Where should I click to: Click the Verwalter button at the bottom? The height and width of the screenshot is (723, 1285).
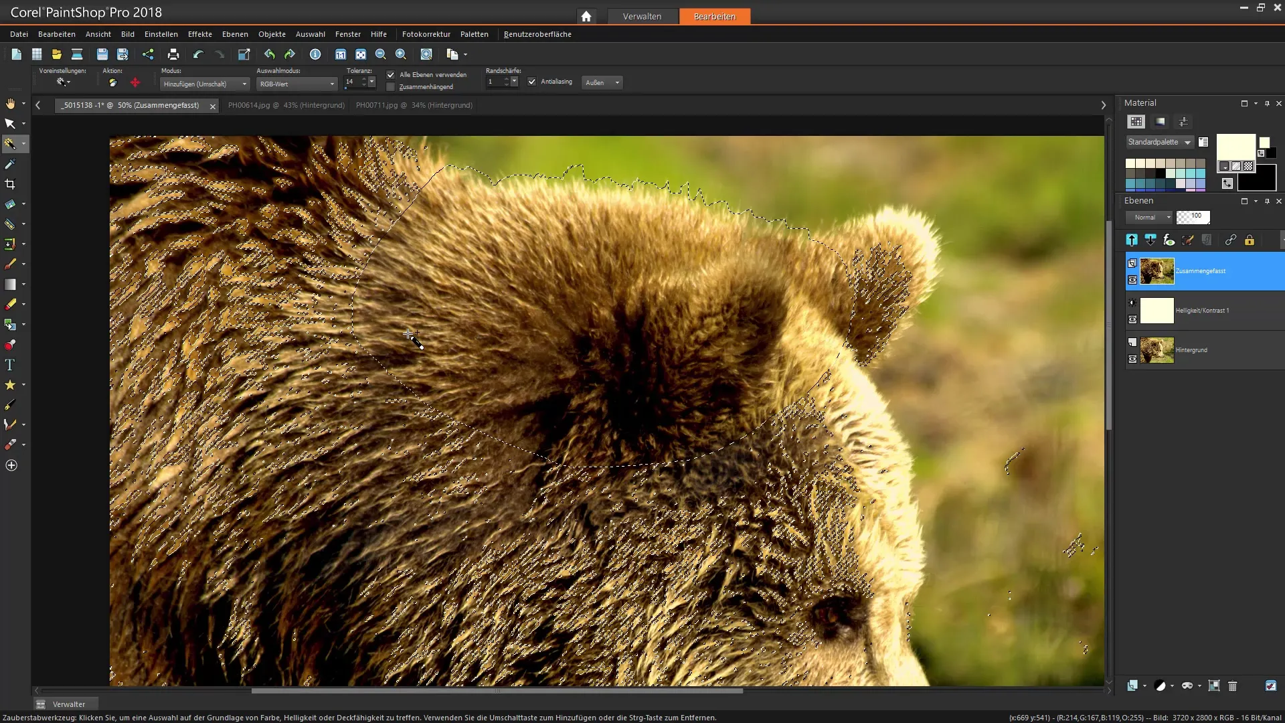[66, 704]
